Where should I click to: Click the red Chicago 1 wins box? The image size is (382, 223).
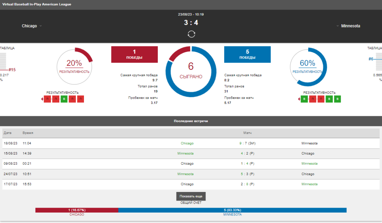(134, 55)
